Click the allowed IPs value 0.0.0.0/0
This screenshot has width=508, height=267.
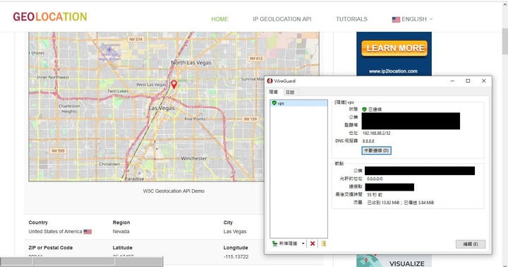(375, 179)
